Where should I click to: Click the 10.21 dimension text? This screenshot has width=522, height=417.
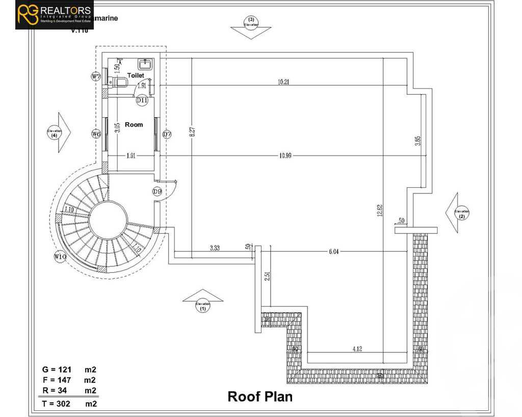[x=283, y=82]
